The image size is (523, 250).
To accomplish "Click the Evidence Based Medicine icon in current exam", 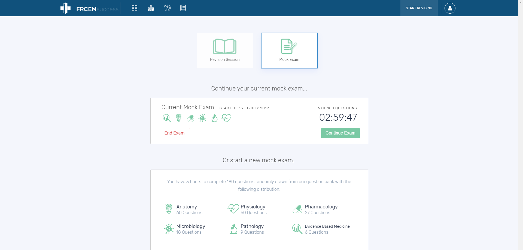I will [x=167, y=118].
